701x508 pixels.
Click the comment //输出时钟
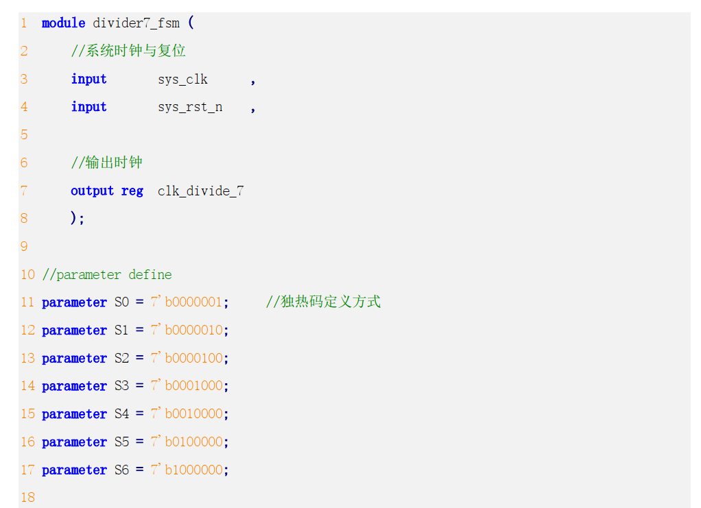107,162
